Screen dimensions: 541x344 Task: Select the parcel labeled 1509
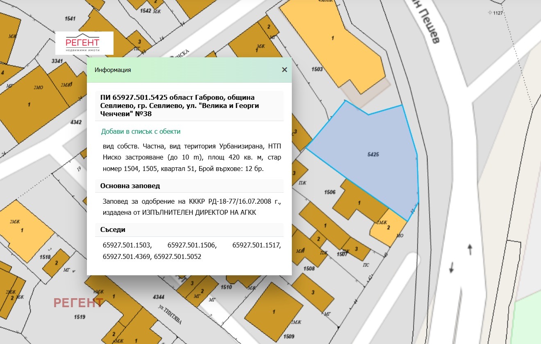click(x=289, y=336)
